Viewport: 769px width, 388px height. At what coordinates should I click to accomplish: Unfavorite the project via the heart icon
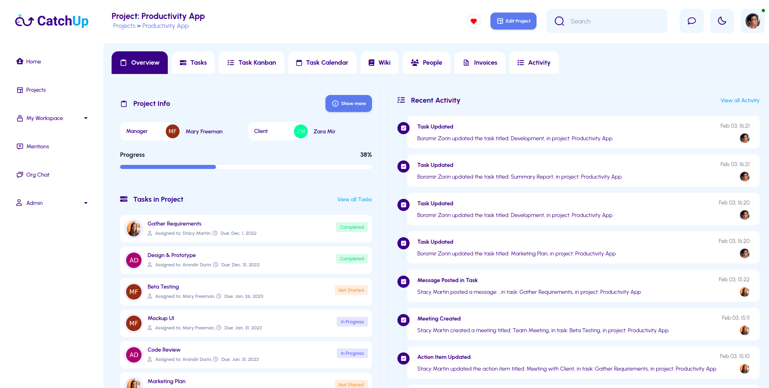[x=473, y=21]
